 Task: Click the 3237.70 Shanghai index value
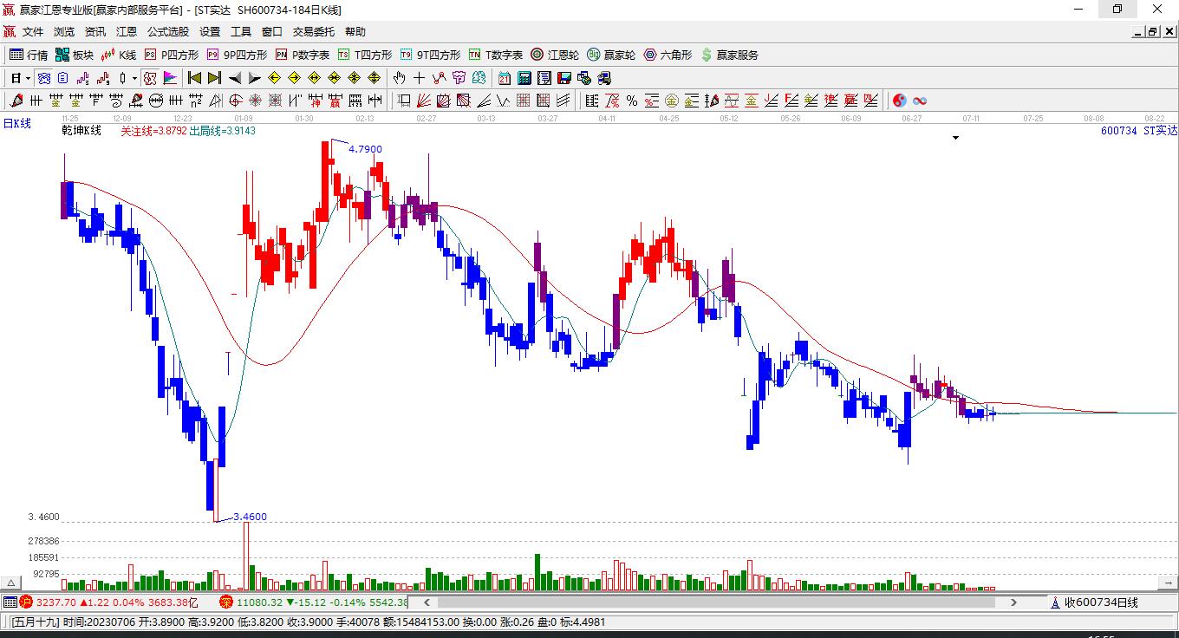56,602
